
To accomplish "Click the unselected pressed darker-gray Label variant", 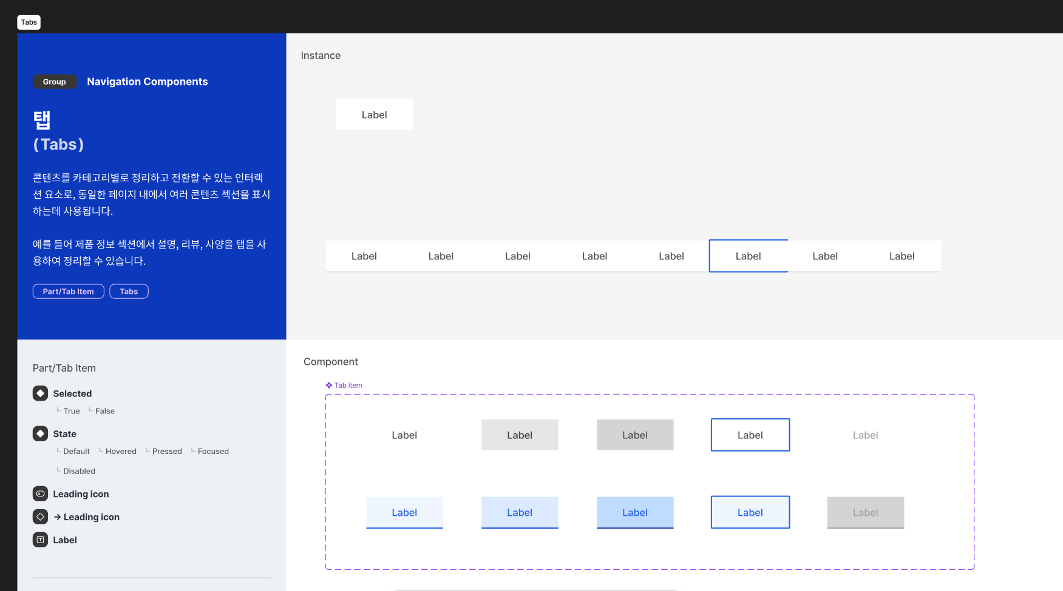I will tap(635, 435).
